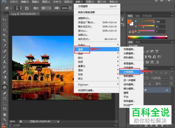Click the Background layer lock icon
175x128 pixels.
tap(167, 90)
